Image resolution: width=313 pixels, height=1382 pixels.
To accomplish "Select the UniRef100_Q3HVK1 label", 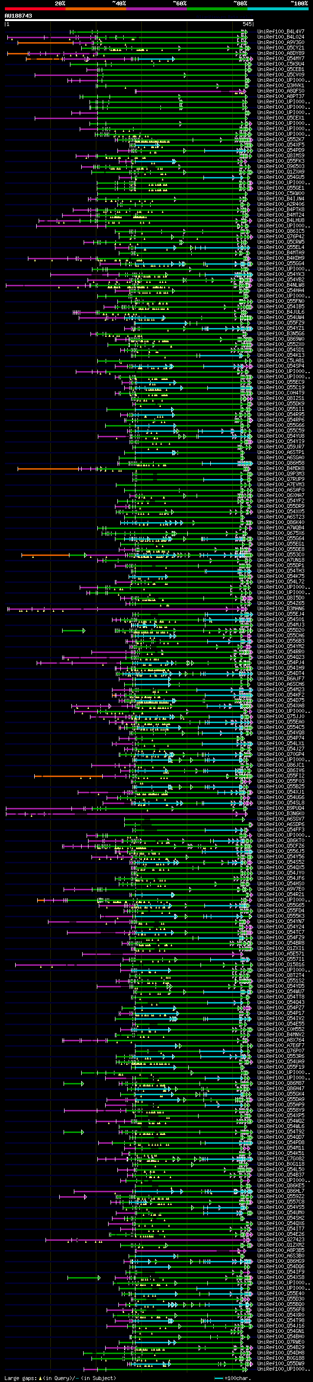I will coord(281,85).
